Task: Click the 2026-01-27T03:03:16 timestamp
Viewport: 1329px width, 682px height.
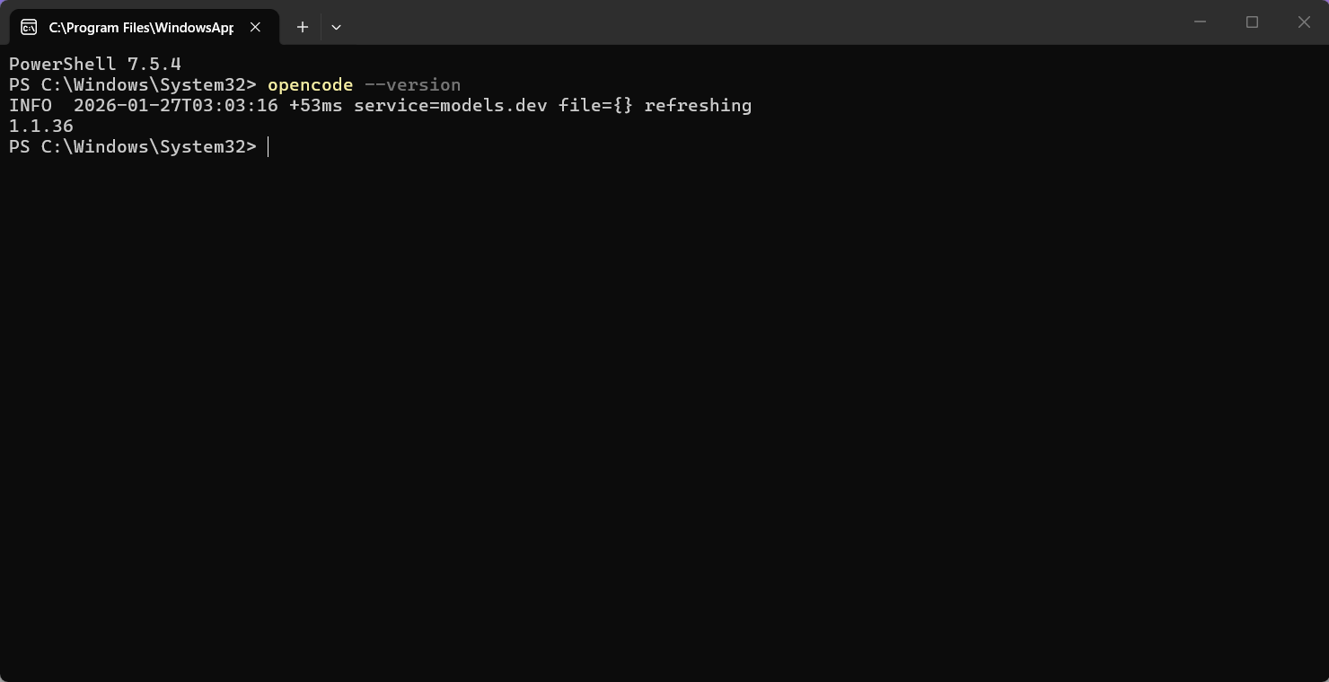Action: [x=176, y=106]
